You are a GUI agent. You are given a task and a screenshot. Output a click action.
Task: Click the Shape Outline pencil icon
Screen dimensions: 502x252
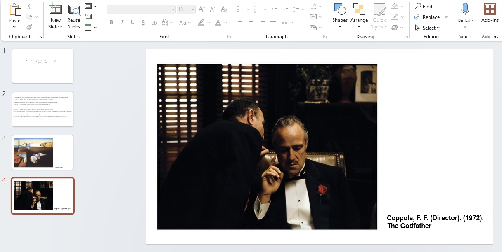click(395, 17)
